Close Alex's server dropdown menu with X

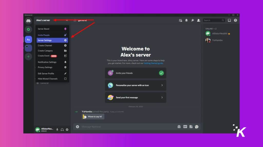tap(67, 20)
